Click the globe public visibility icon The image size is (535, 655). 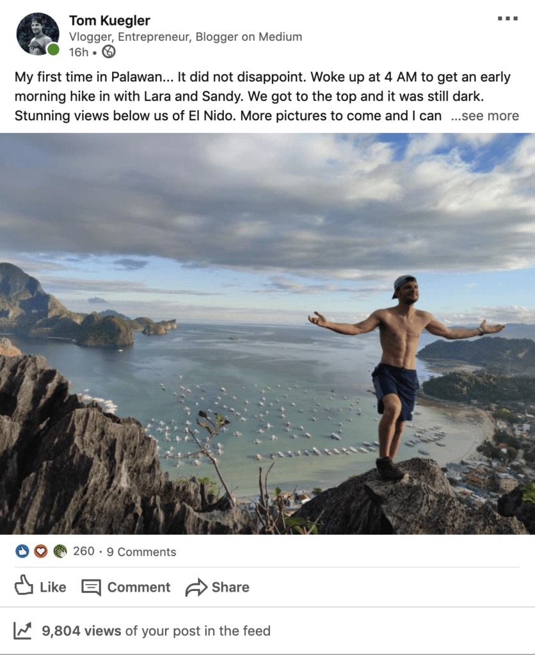tap(109, 52)
